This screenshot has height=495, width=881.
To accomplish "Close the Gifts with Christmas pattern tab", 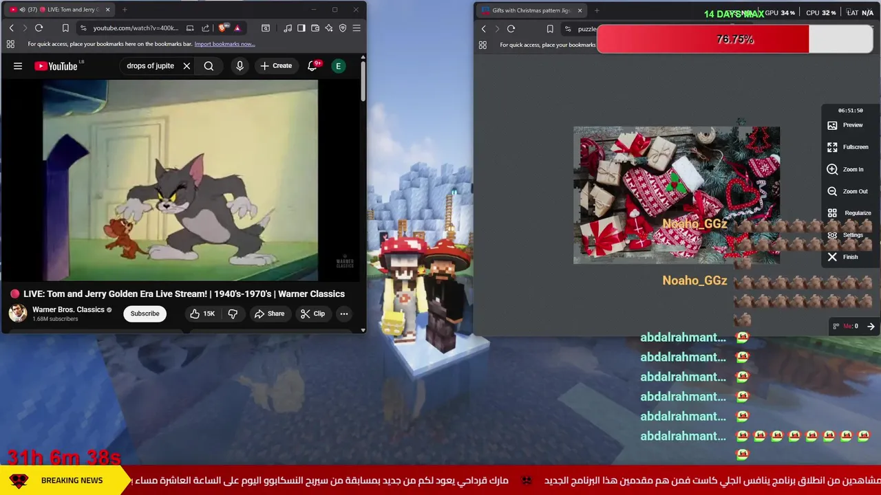I will 580,10.
